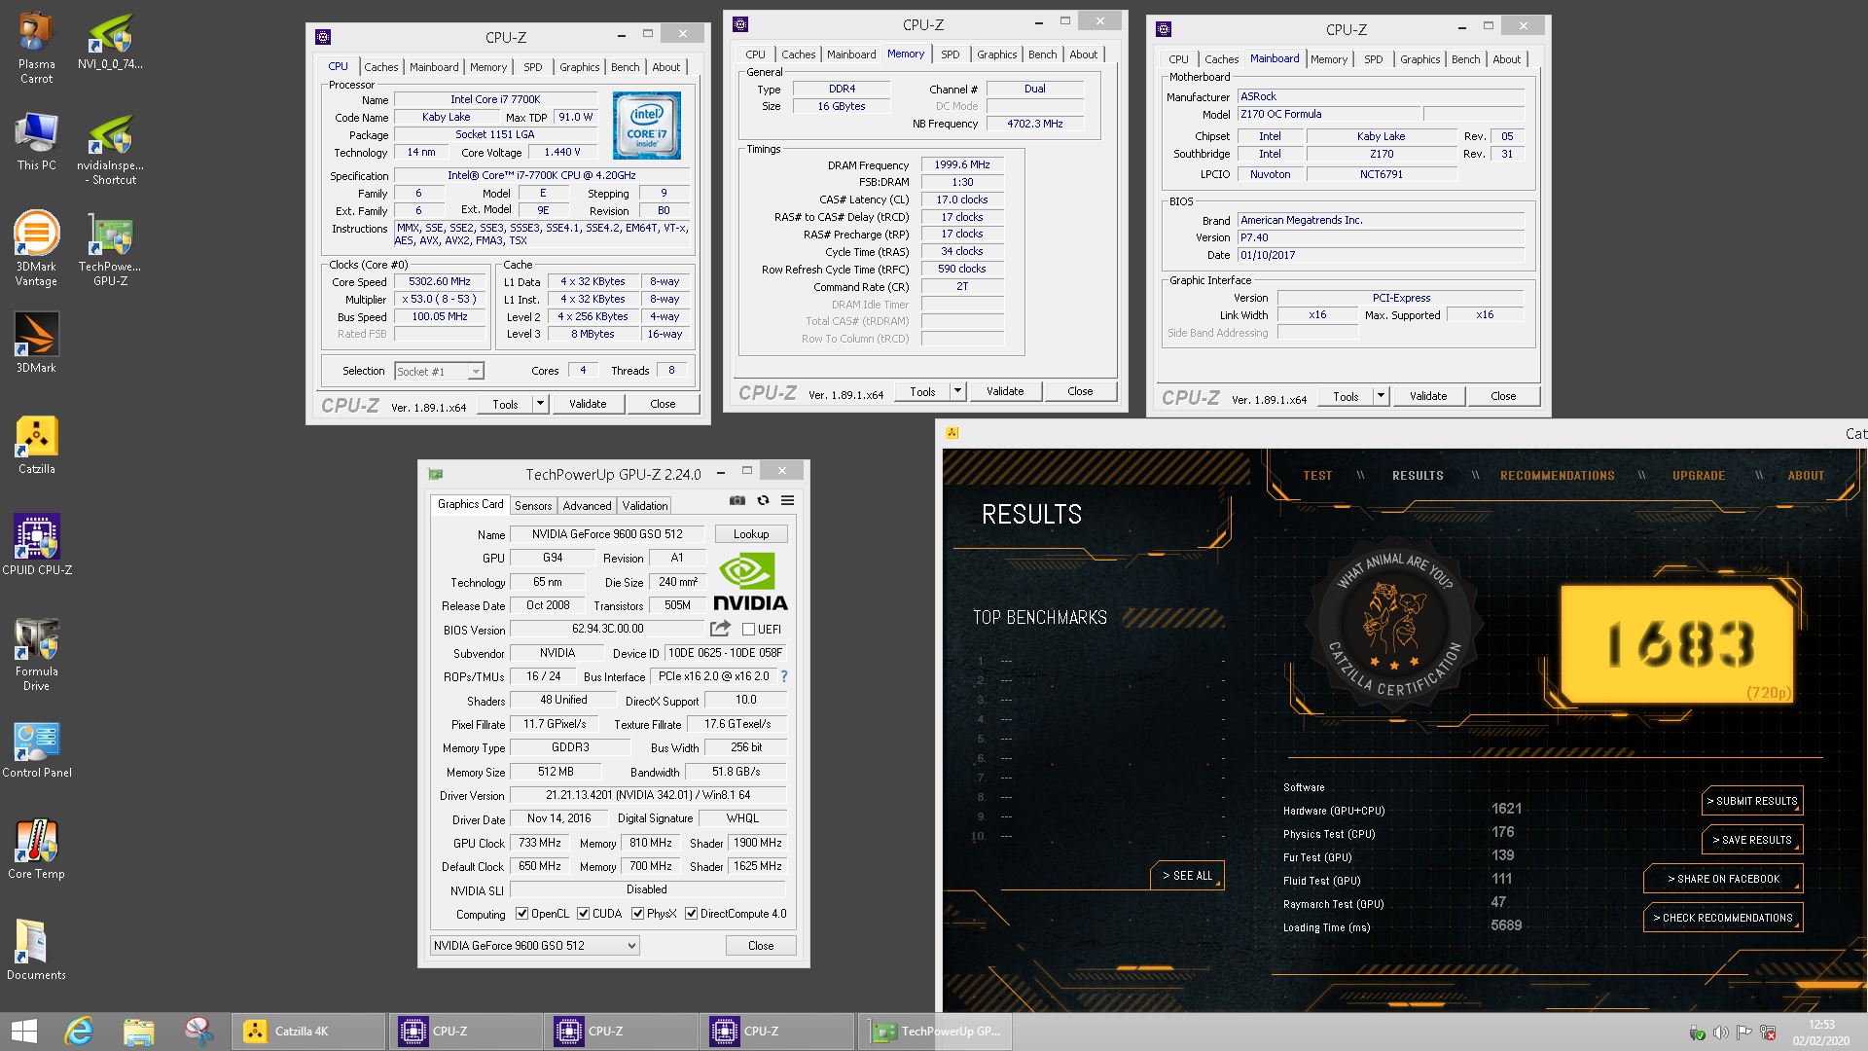Toggle the CUDA checkbox
Viewport: 1868px width, 1051px height.
tap(583, 914)
